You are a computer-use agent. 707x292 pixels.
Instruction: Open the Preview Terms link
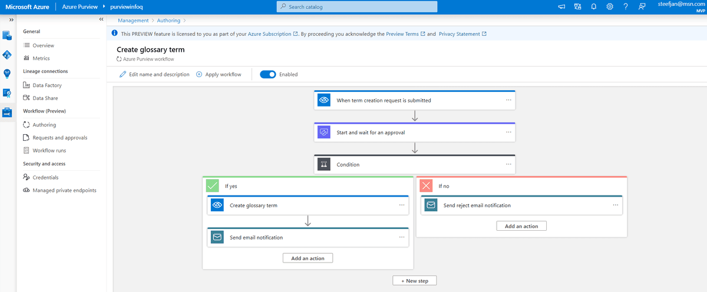(405, 34)
